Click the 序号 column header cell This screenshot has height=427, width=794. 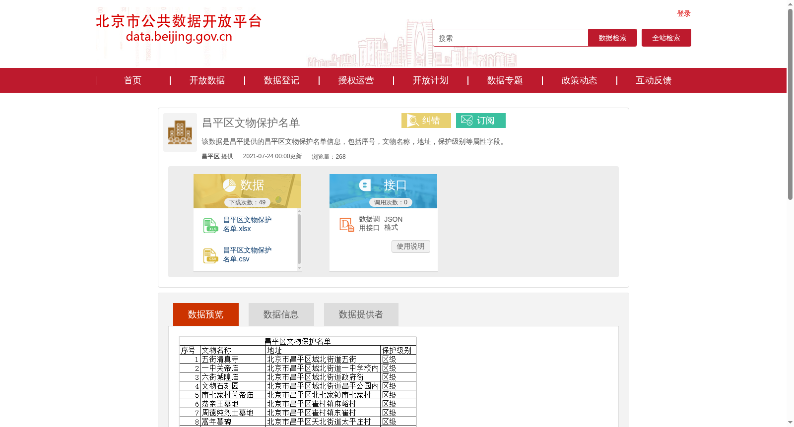coord(190,350)
